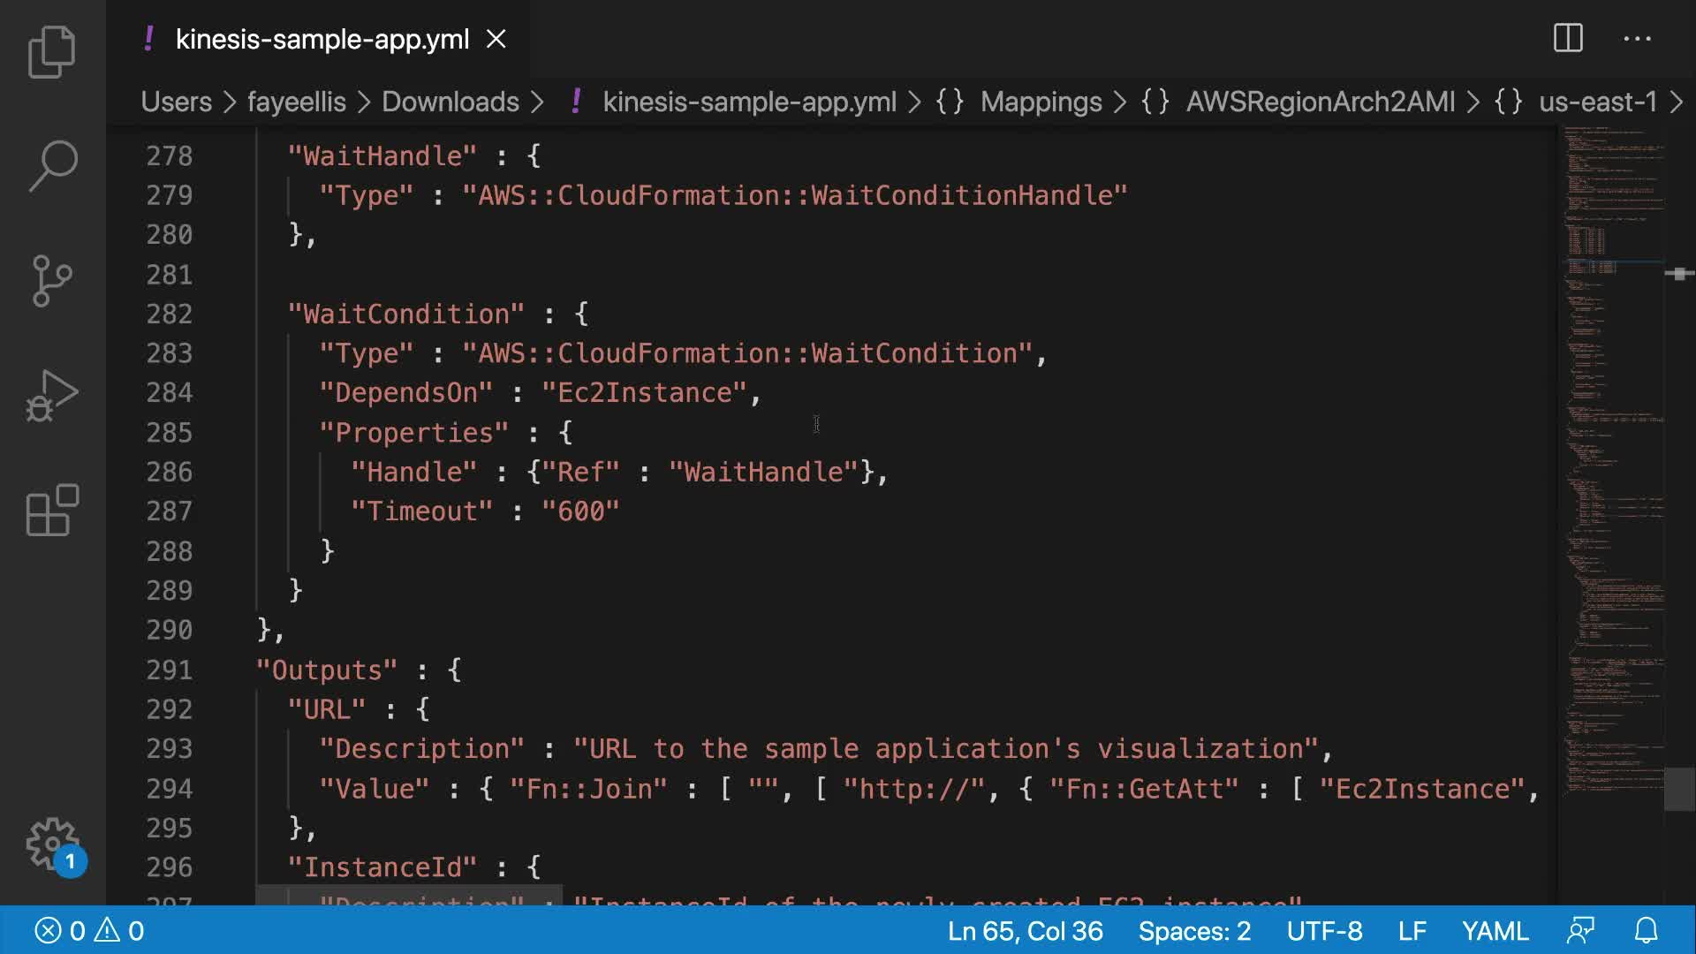Open the Explorer view in activity bar
1696x954 pixels.
pyautogui.click(x=52, y=52)
